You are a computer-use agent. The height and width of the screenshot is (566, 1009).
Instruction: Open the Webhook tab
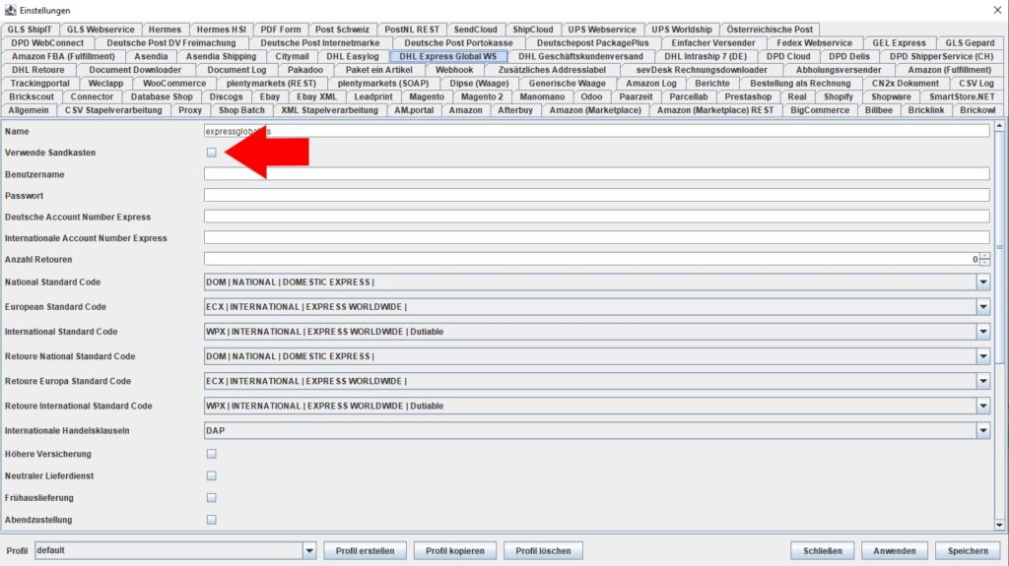454,70
